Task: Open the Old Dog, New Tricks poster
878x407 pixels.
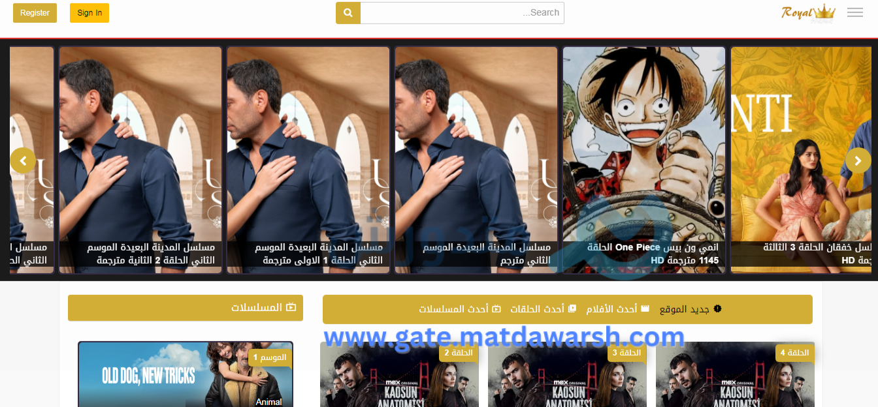Action: [186, 374]
